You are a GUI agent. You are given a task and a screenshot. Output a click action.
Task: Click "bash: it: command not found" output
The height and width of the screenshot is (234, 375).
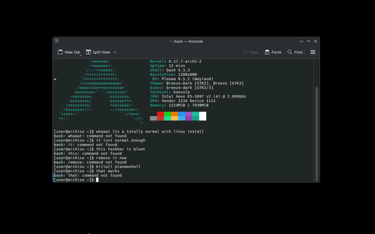pyautogui.click(x=86, y=145)
